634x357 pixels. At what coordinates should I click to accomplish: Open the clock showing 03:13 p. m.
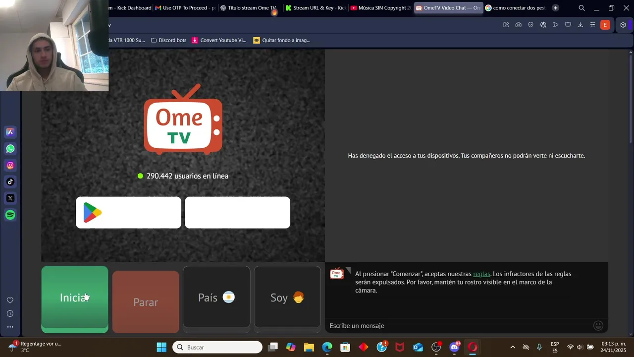[x=613, y=347]
